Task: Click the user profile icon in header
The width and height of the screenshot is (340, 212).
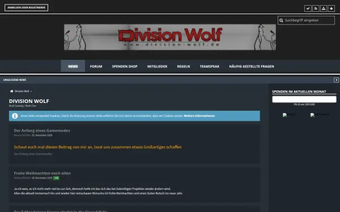Action: [324, 8]
